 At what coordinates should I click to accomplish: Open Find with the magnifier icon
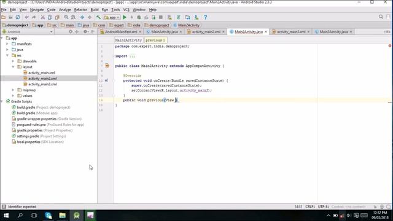coord(66,17)
